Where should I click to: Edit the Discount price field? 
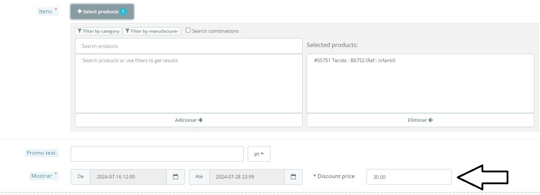pyautogui.click(x=409, y=177)
